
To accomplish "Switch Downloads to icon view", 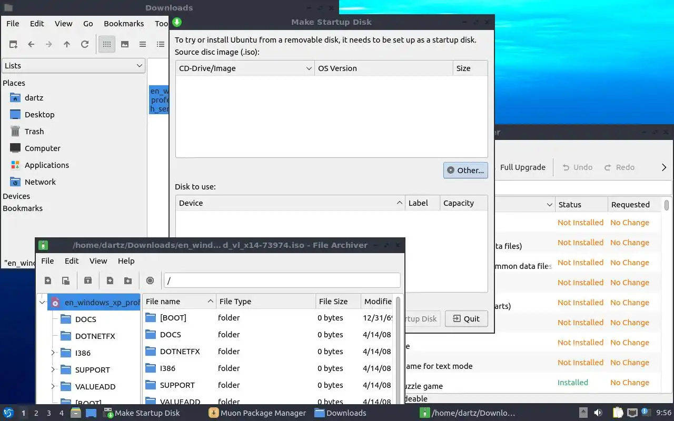I will [107, 44].
